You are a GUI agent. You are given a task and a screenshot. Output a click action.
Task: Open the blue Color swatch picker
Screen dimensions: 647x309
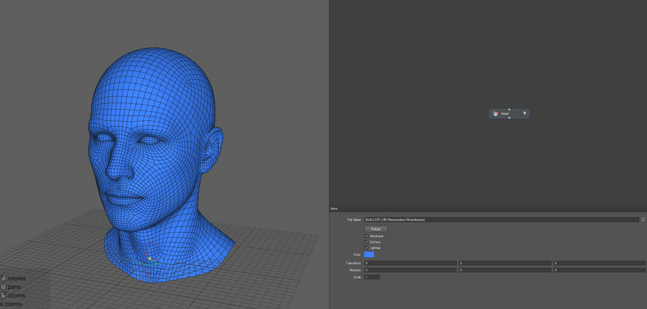[369, 254]
